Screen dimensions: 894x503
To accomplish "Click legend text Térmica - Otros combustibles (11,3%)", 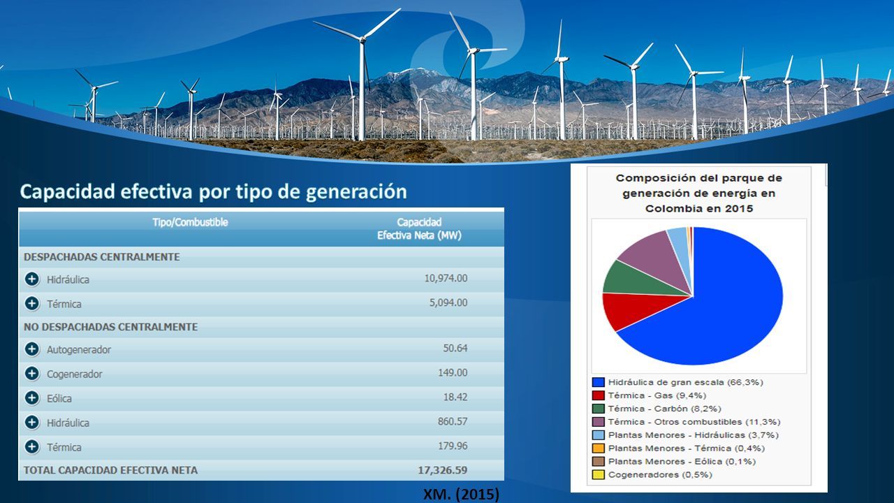I will [x=694, y=422].
